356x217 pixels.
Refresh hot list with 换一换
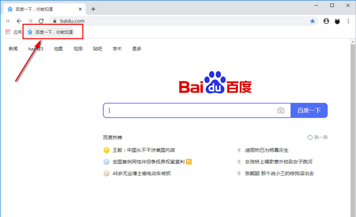point(317,137)
